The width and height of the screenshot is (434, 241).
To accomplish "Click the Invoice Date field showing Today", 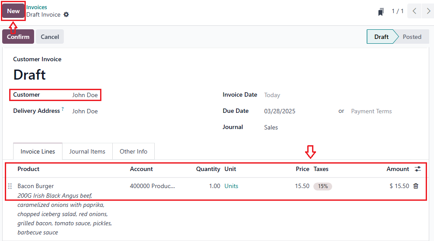I will tap(272, 95).
